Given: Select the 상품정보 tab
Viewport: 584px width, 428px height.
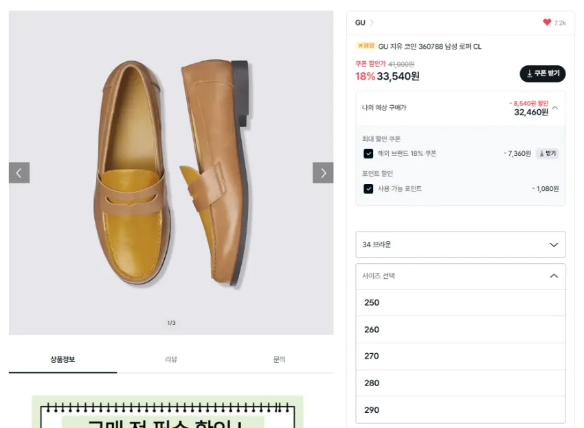Looking at the screenshot, I should 63,359.
